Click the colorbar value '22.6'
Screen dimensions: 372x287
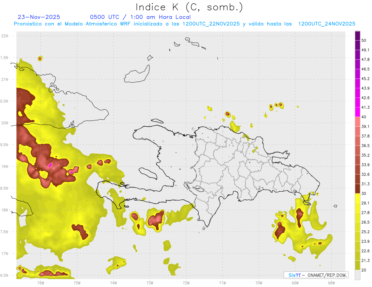pos(365,251)
